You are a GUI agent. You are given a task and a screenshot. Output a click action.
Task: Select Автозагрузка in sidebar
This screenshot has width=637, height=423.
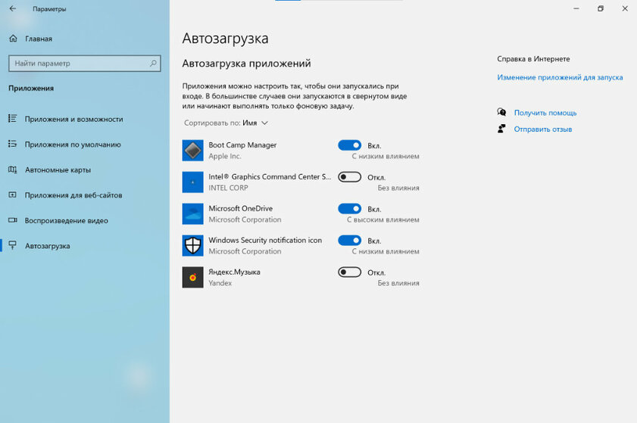[47, 246]
